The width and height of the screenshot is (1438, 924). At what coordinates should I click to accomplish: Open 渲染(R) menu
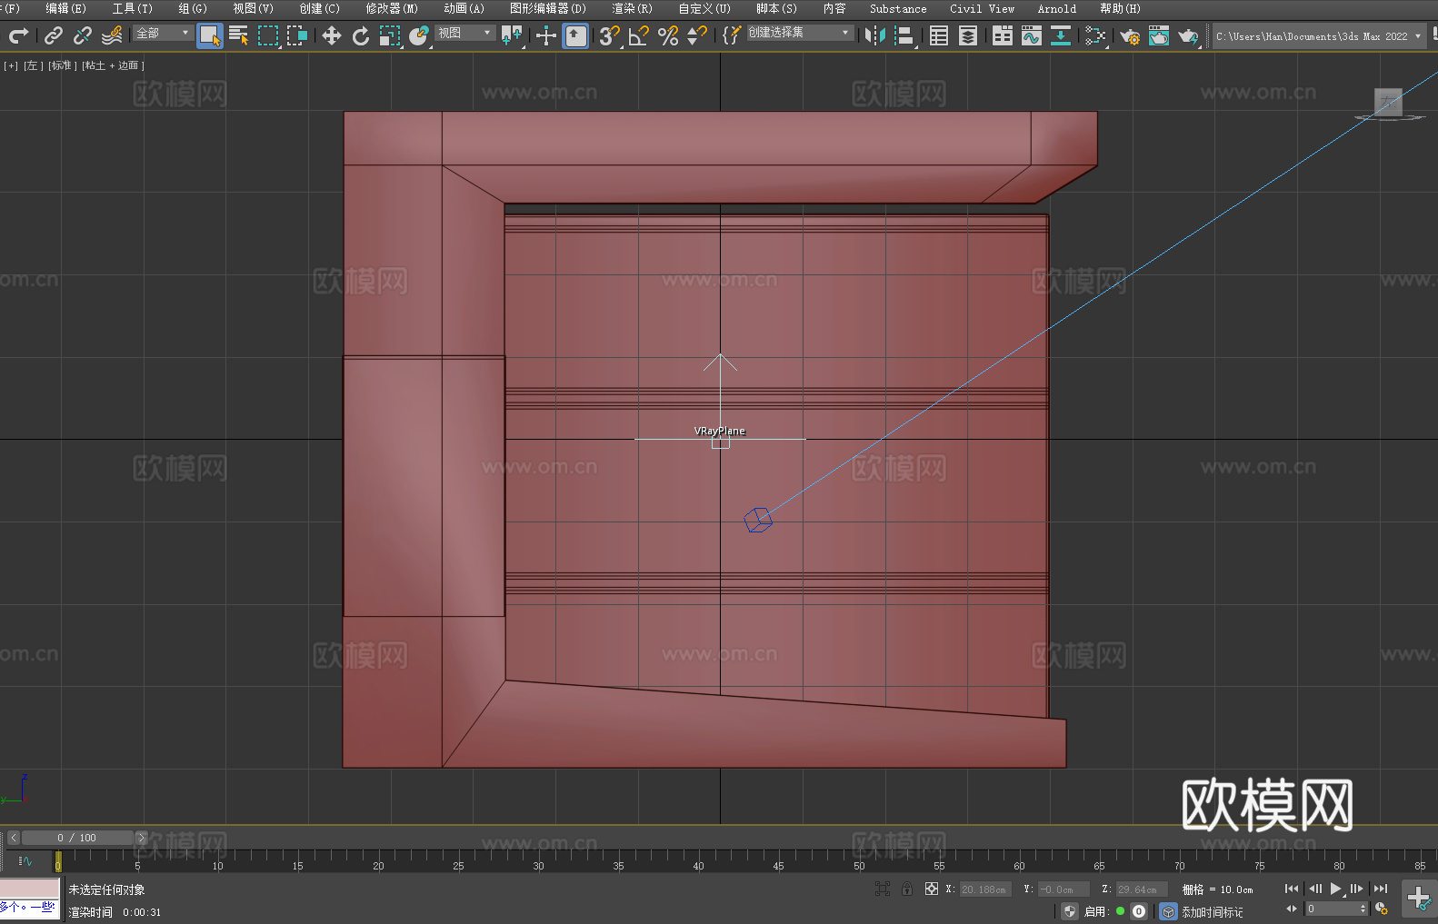point(632,8)
